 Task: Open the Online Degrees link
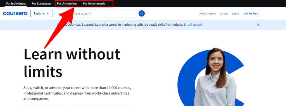(207, 14)
